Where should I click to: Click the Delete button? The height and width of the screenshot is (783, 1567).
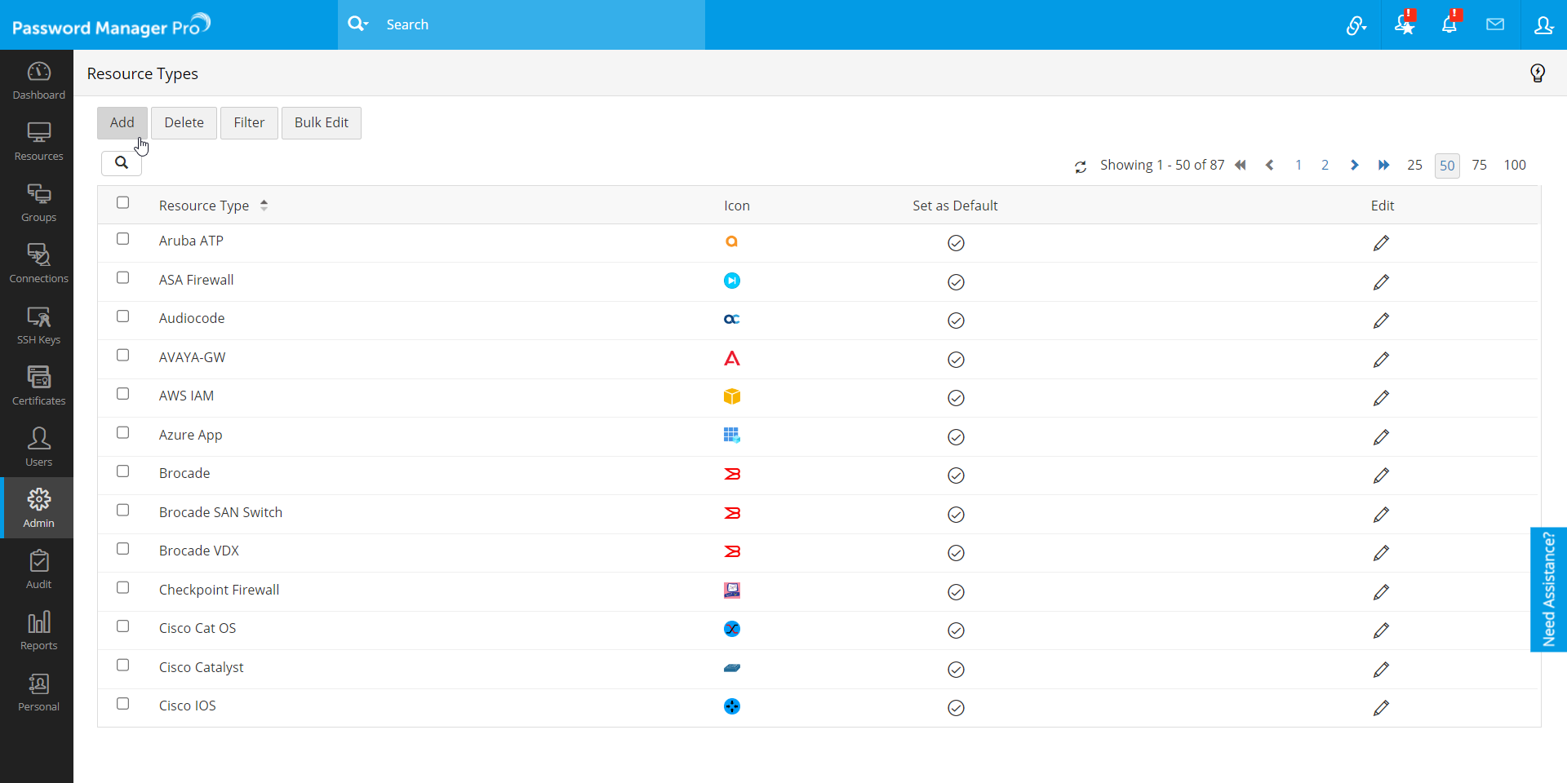coord(184,123)
